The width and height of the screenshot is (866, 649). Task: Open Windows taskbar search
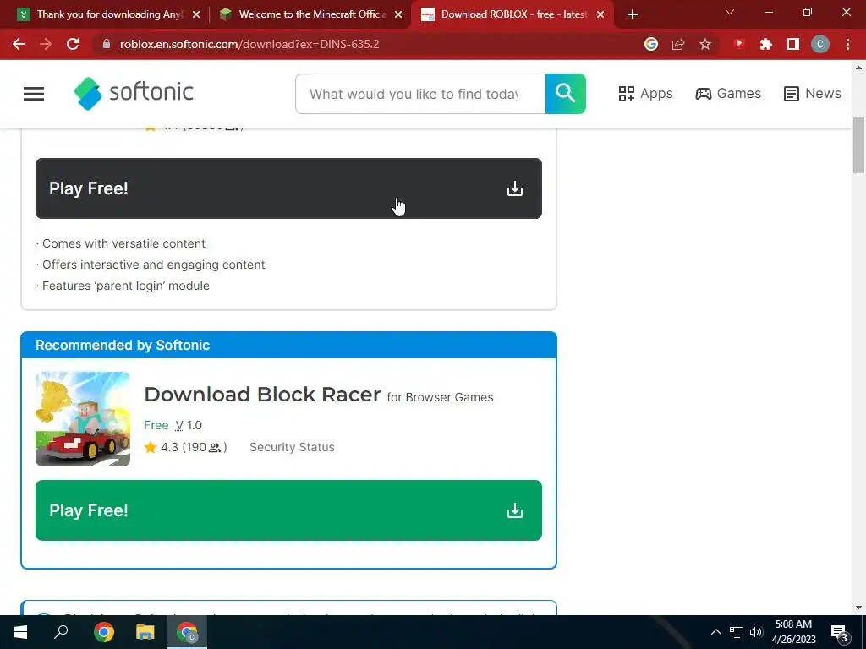(x=61, y=632)
